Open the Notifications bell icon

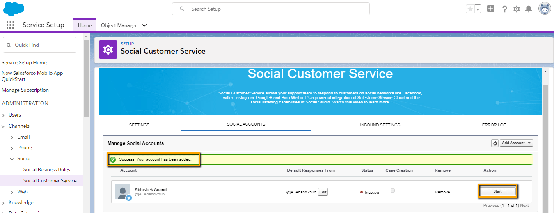529,9
